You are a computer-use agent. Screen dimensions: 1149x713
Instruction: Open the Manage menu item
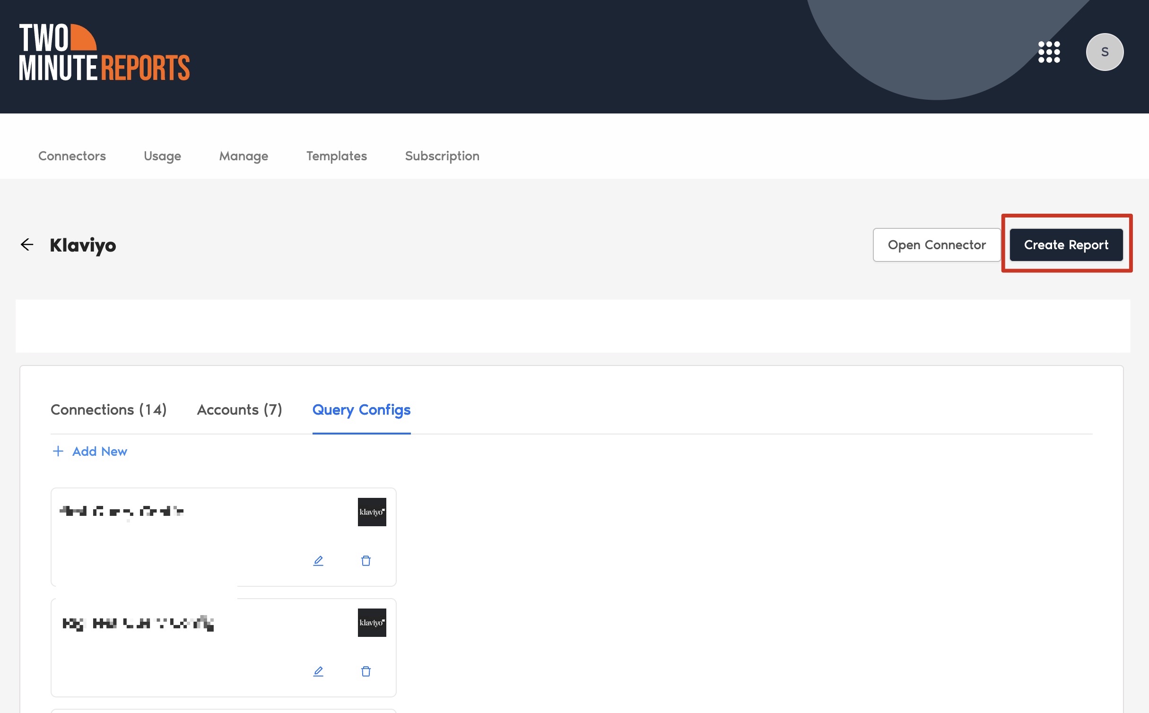[244, 156]
